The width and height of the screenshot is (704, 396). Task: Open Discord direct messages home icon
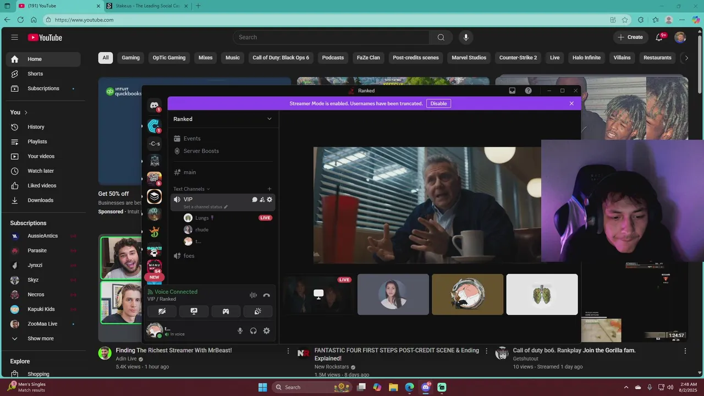(155, 105)
